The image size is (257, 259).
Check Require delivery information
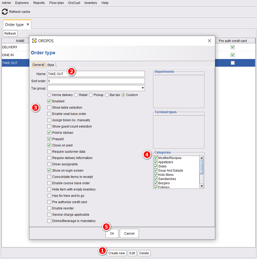[x=49, y=158]
